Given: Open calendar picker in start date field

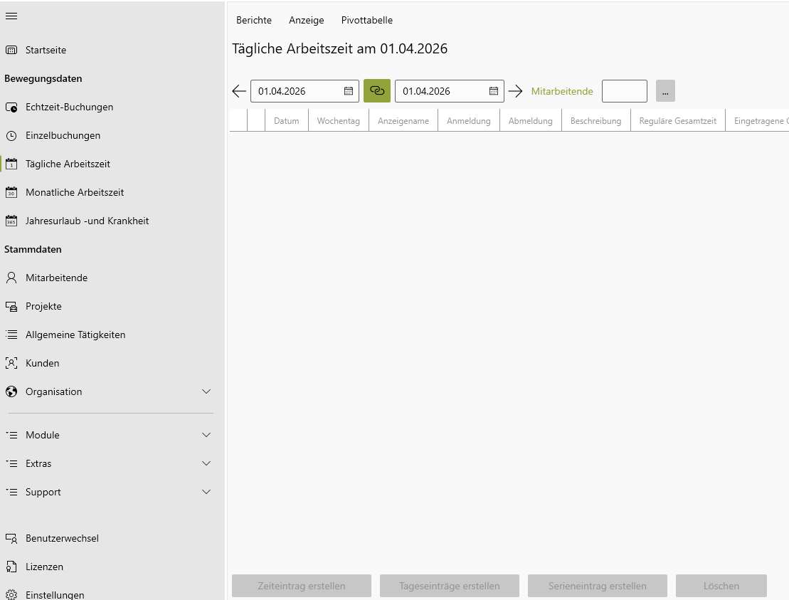Looking at the screenshot, I should pyautogui.click(x=349, y=91).
